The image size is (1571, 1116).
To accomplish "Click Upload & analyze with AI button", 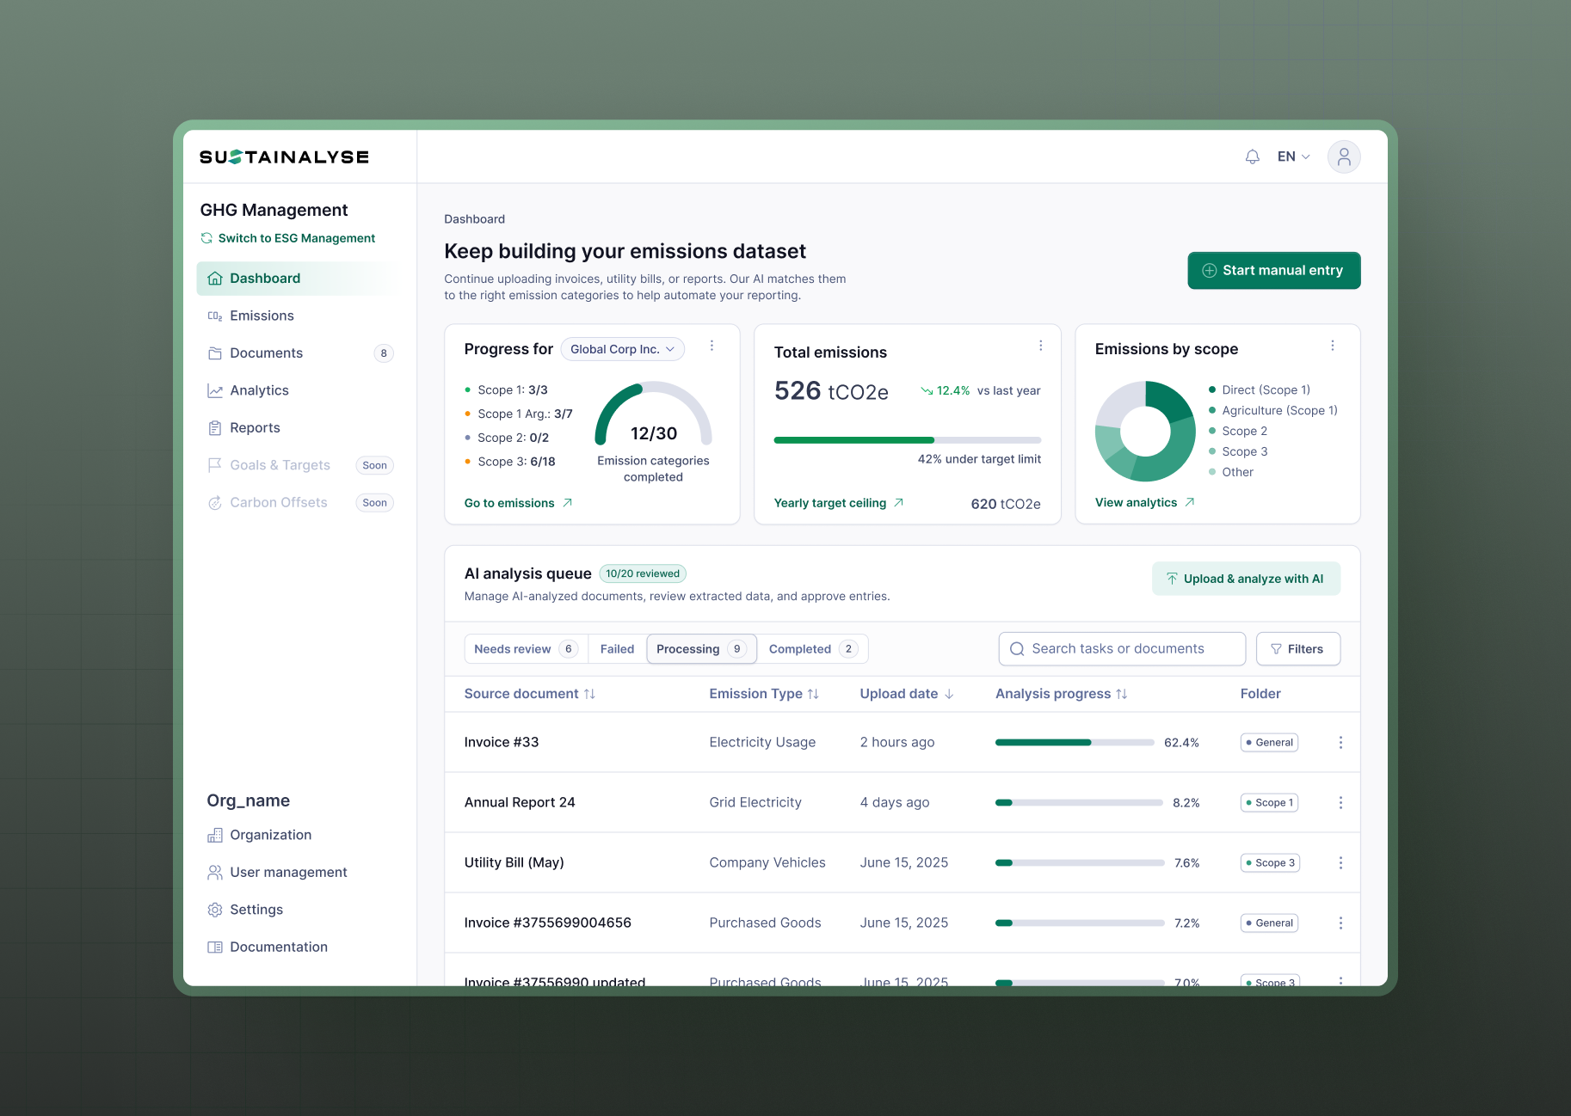I will click(1246, 579).
